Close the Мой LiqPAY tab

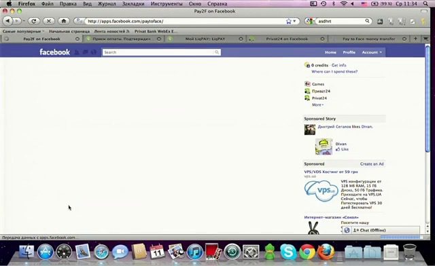[x=241, y=39]
